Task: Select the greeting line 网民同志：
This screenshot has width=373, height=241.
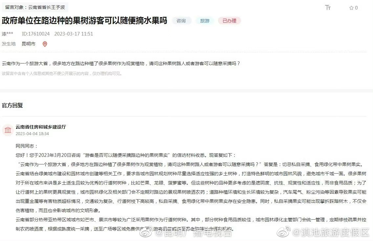Action: click(27, 146)
